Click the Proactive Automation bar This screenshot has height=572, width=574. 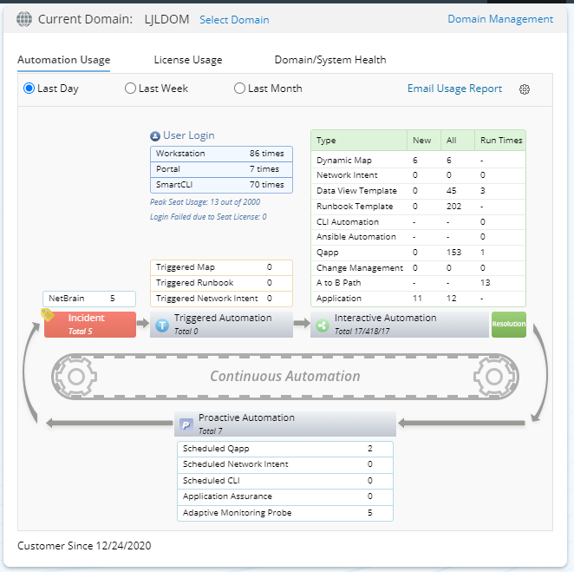[285, 424]
